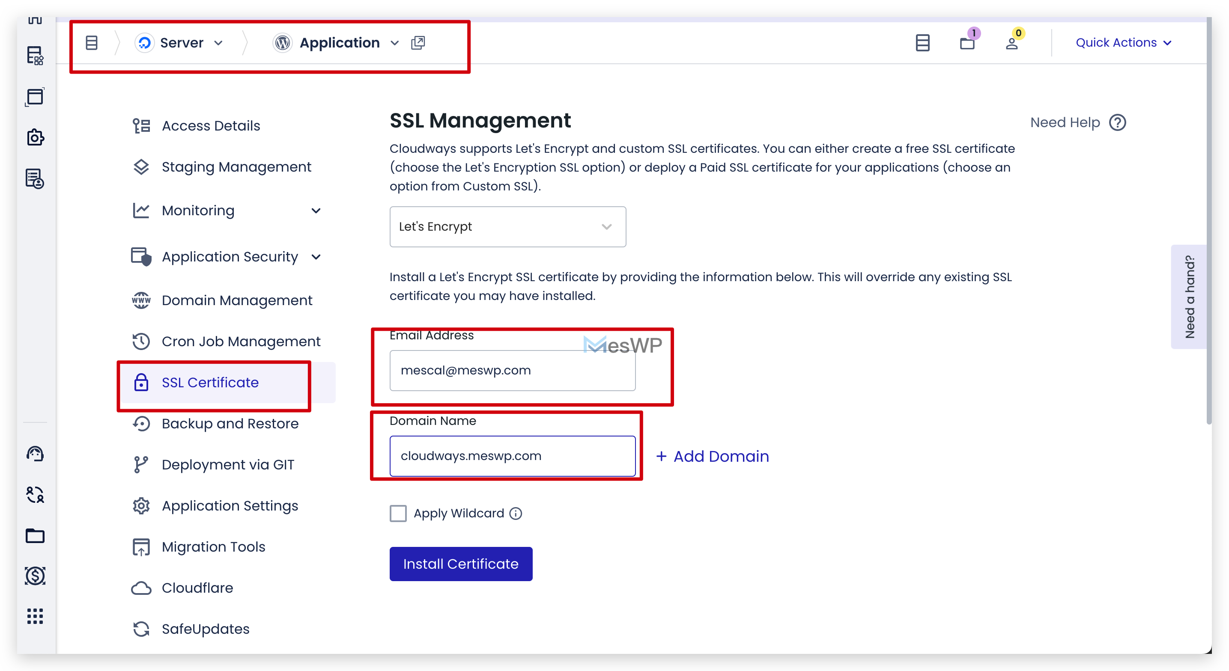Click the Monitoring chart icon
Viewport: 1229px width, 671px height.
pos(141,211)
